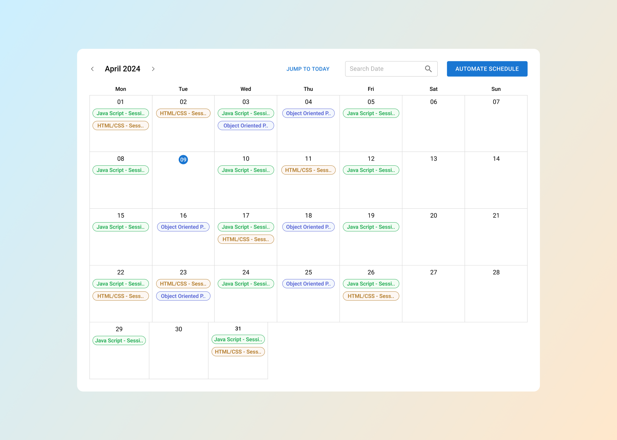Viewport: 617px width, 440px height.
Task: Open Java Script session on April 01
Action: pyautogui.click(x=121, y=113)
